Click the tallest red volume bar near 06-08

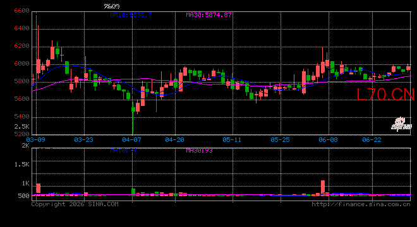(x=323, y=188)
